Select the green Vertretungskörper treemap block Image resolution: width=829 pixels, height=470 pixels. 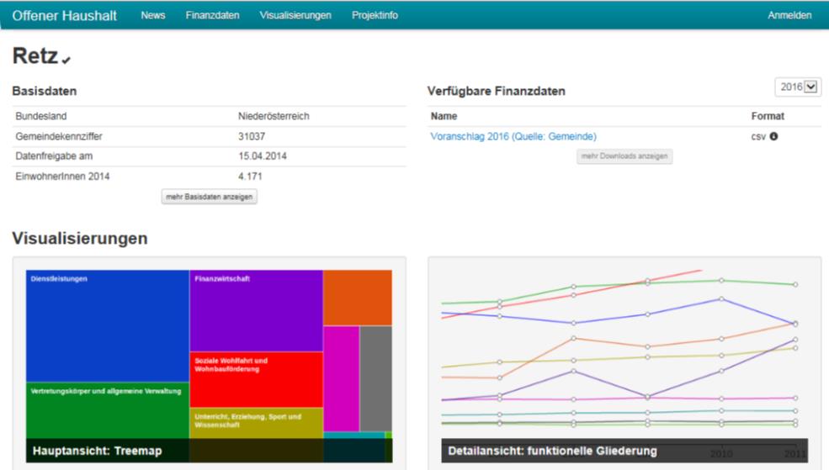108,410
